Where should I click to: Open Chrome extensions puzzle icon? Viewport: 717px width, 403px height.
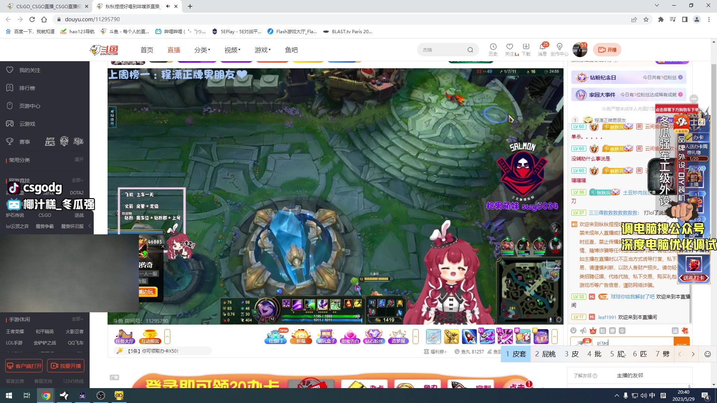tap(661, 19)
